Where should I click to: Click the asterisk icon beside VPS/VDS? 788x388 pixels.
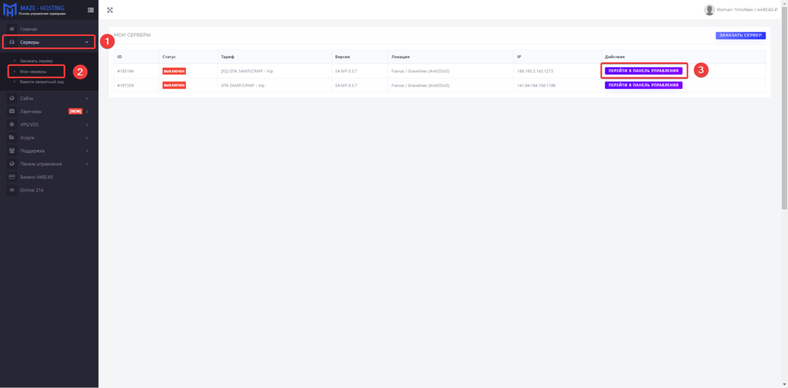click(x=12, y=125)
